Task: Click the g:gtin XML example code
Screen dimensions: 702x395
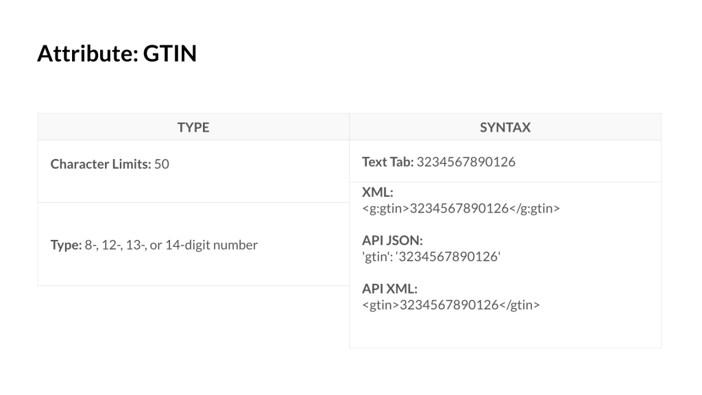Action: coord(461,208)
